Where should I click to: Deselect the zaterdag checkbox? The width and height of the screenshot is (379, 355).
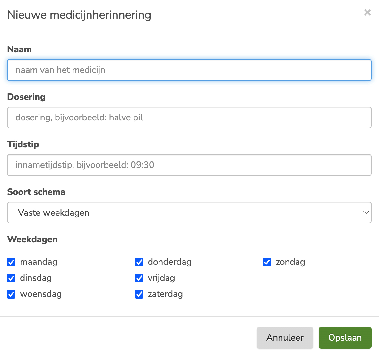pos(139,294)
